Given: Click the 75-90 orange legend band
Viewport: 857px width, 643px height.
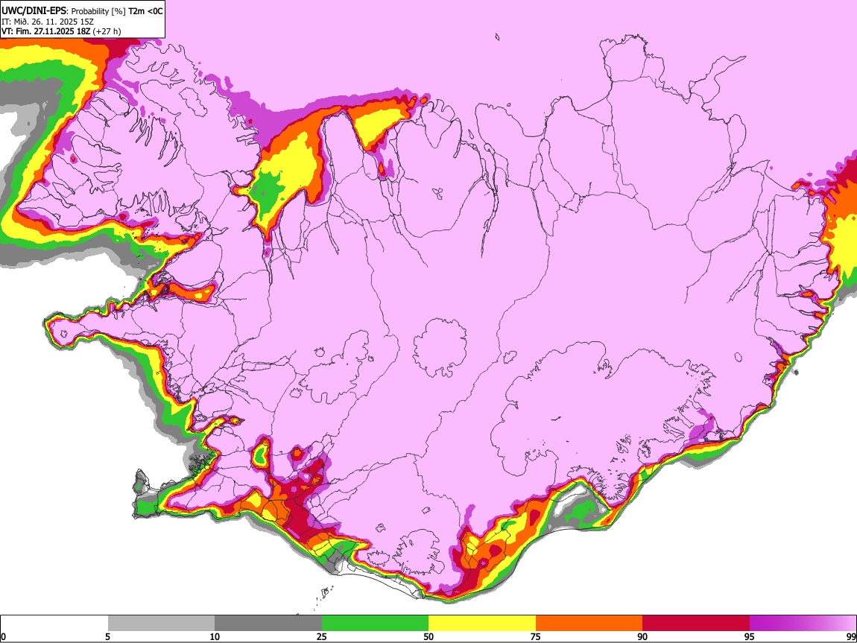Looking at the screenshot, I should tap(589, 624).
